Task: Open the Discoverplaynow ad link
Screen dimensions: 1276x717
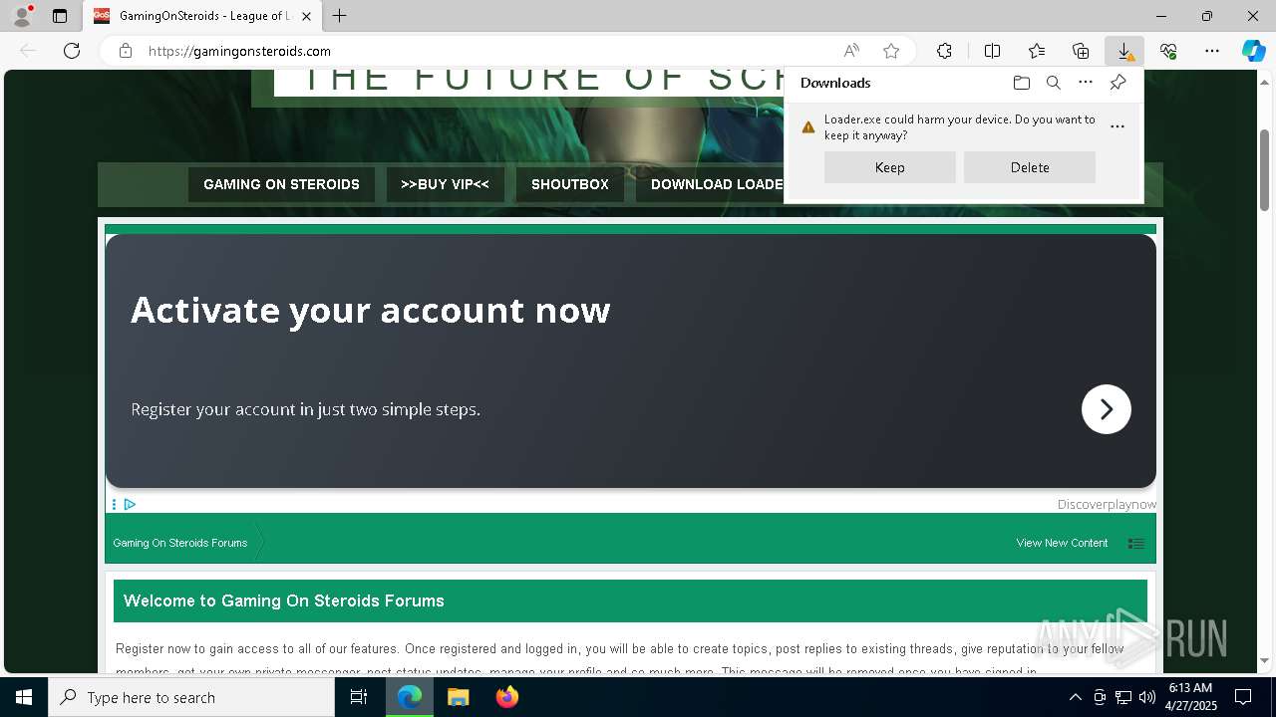Action: 1107,504
